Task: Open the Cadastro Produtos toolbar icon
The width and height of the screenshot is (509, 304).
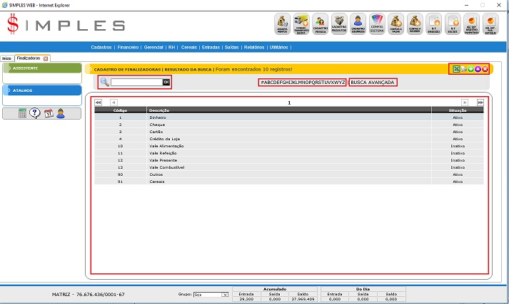Action: coord(340,24)
